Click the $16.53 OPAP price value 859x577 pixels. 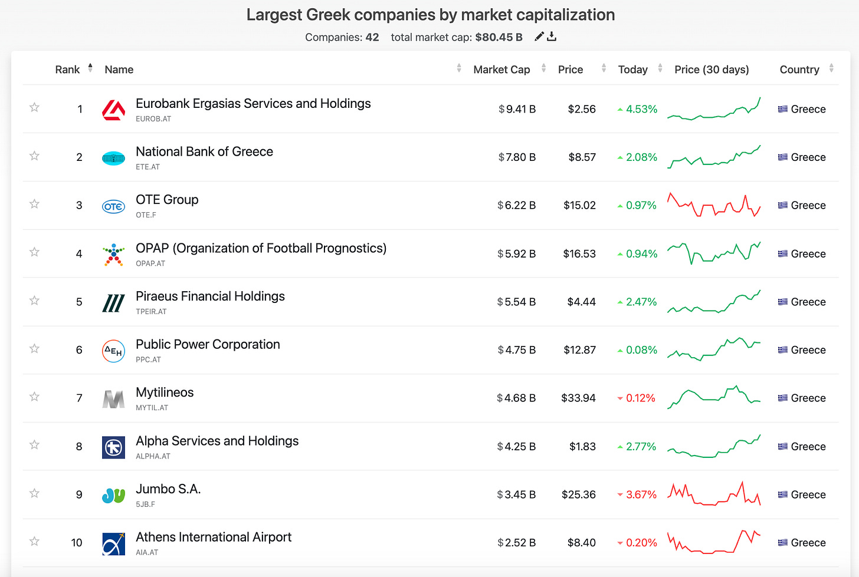pyautogui.click(x=579, y=254)
